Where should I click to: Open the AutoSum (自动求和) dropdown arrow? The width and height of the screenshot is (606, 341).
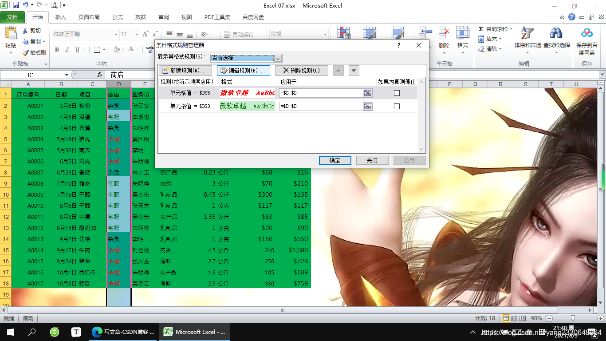(x=511, y=29)
